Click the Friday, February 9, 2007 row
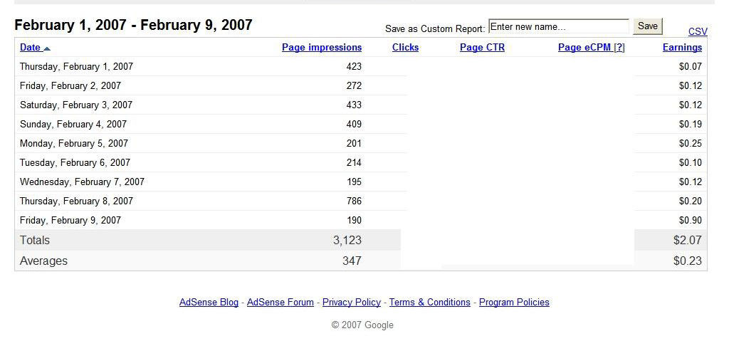This screenshot has width=729, height=341. pyautogui.click(x=70, y=221)
